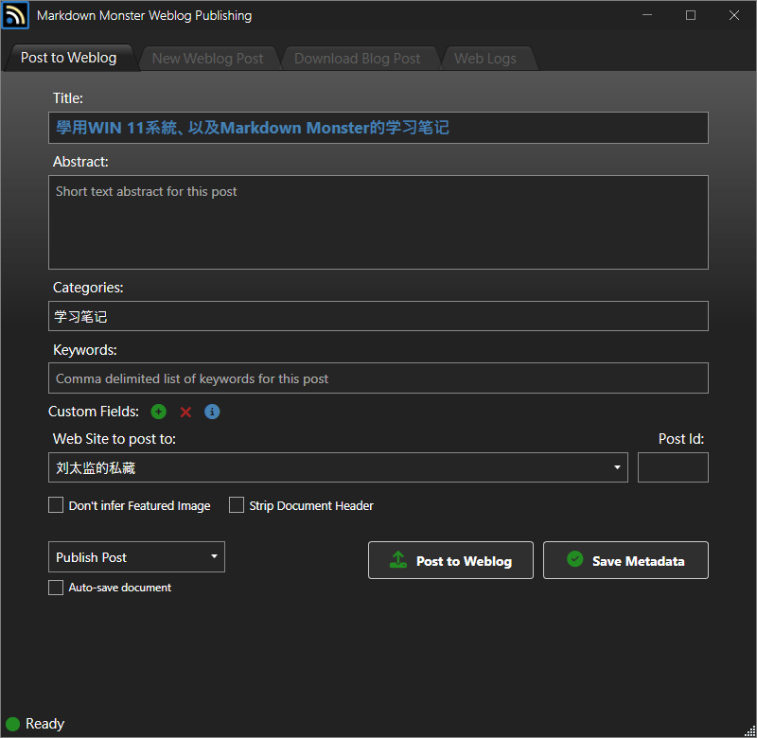Click the Ready status text
The height and width of the screenshot is (738, 757).
(x=44, y=724)
